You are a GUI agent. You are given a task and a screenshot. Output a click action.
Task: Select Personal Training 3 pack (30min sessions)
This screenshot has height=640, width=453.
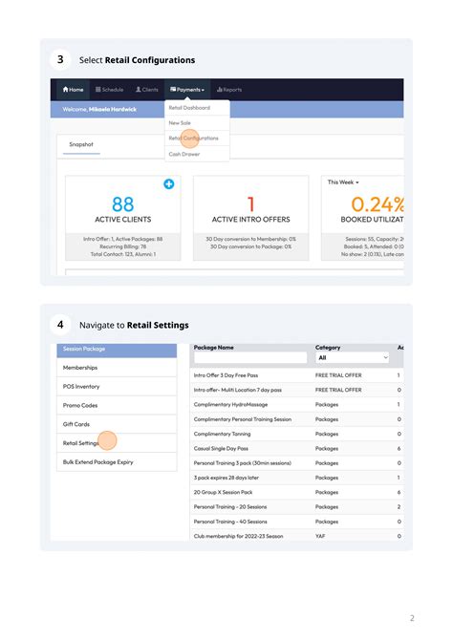(297, 463)
